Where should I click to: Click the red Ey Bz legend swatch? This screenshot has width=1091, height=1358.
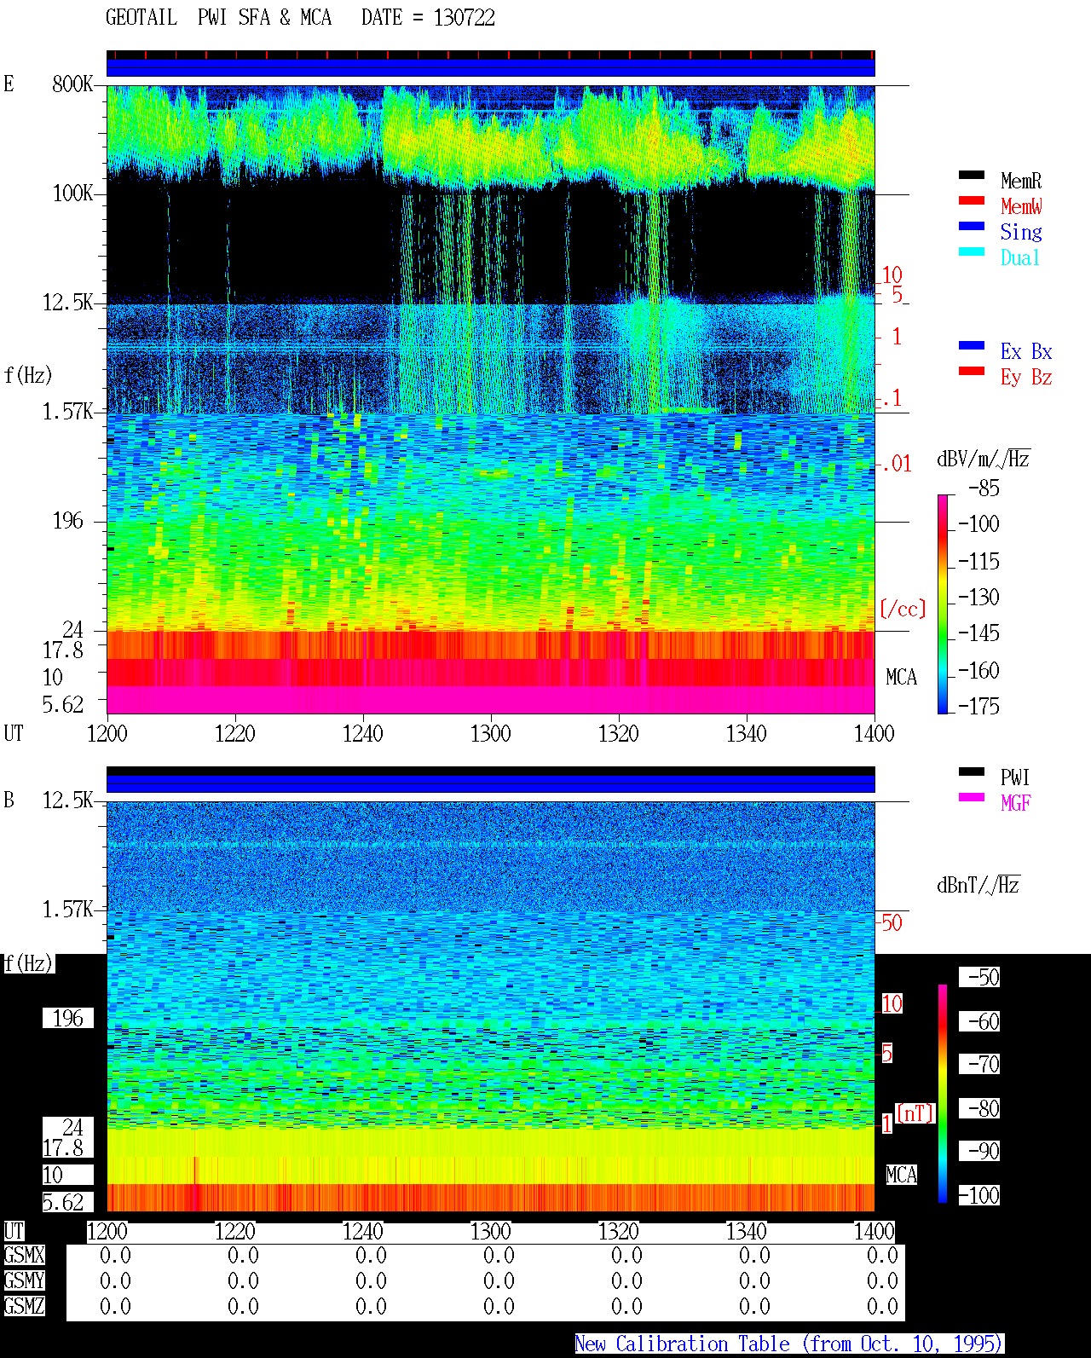tap(972, 371)
